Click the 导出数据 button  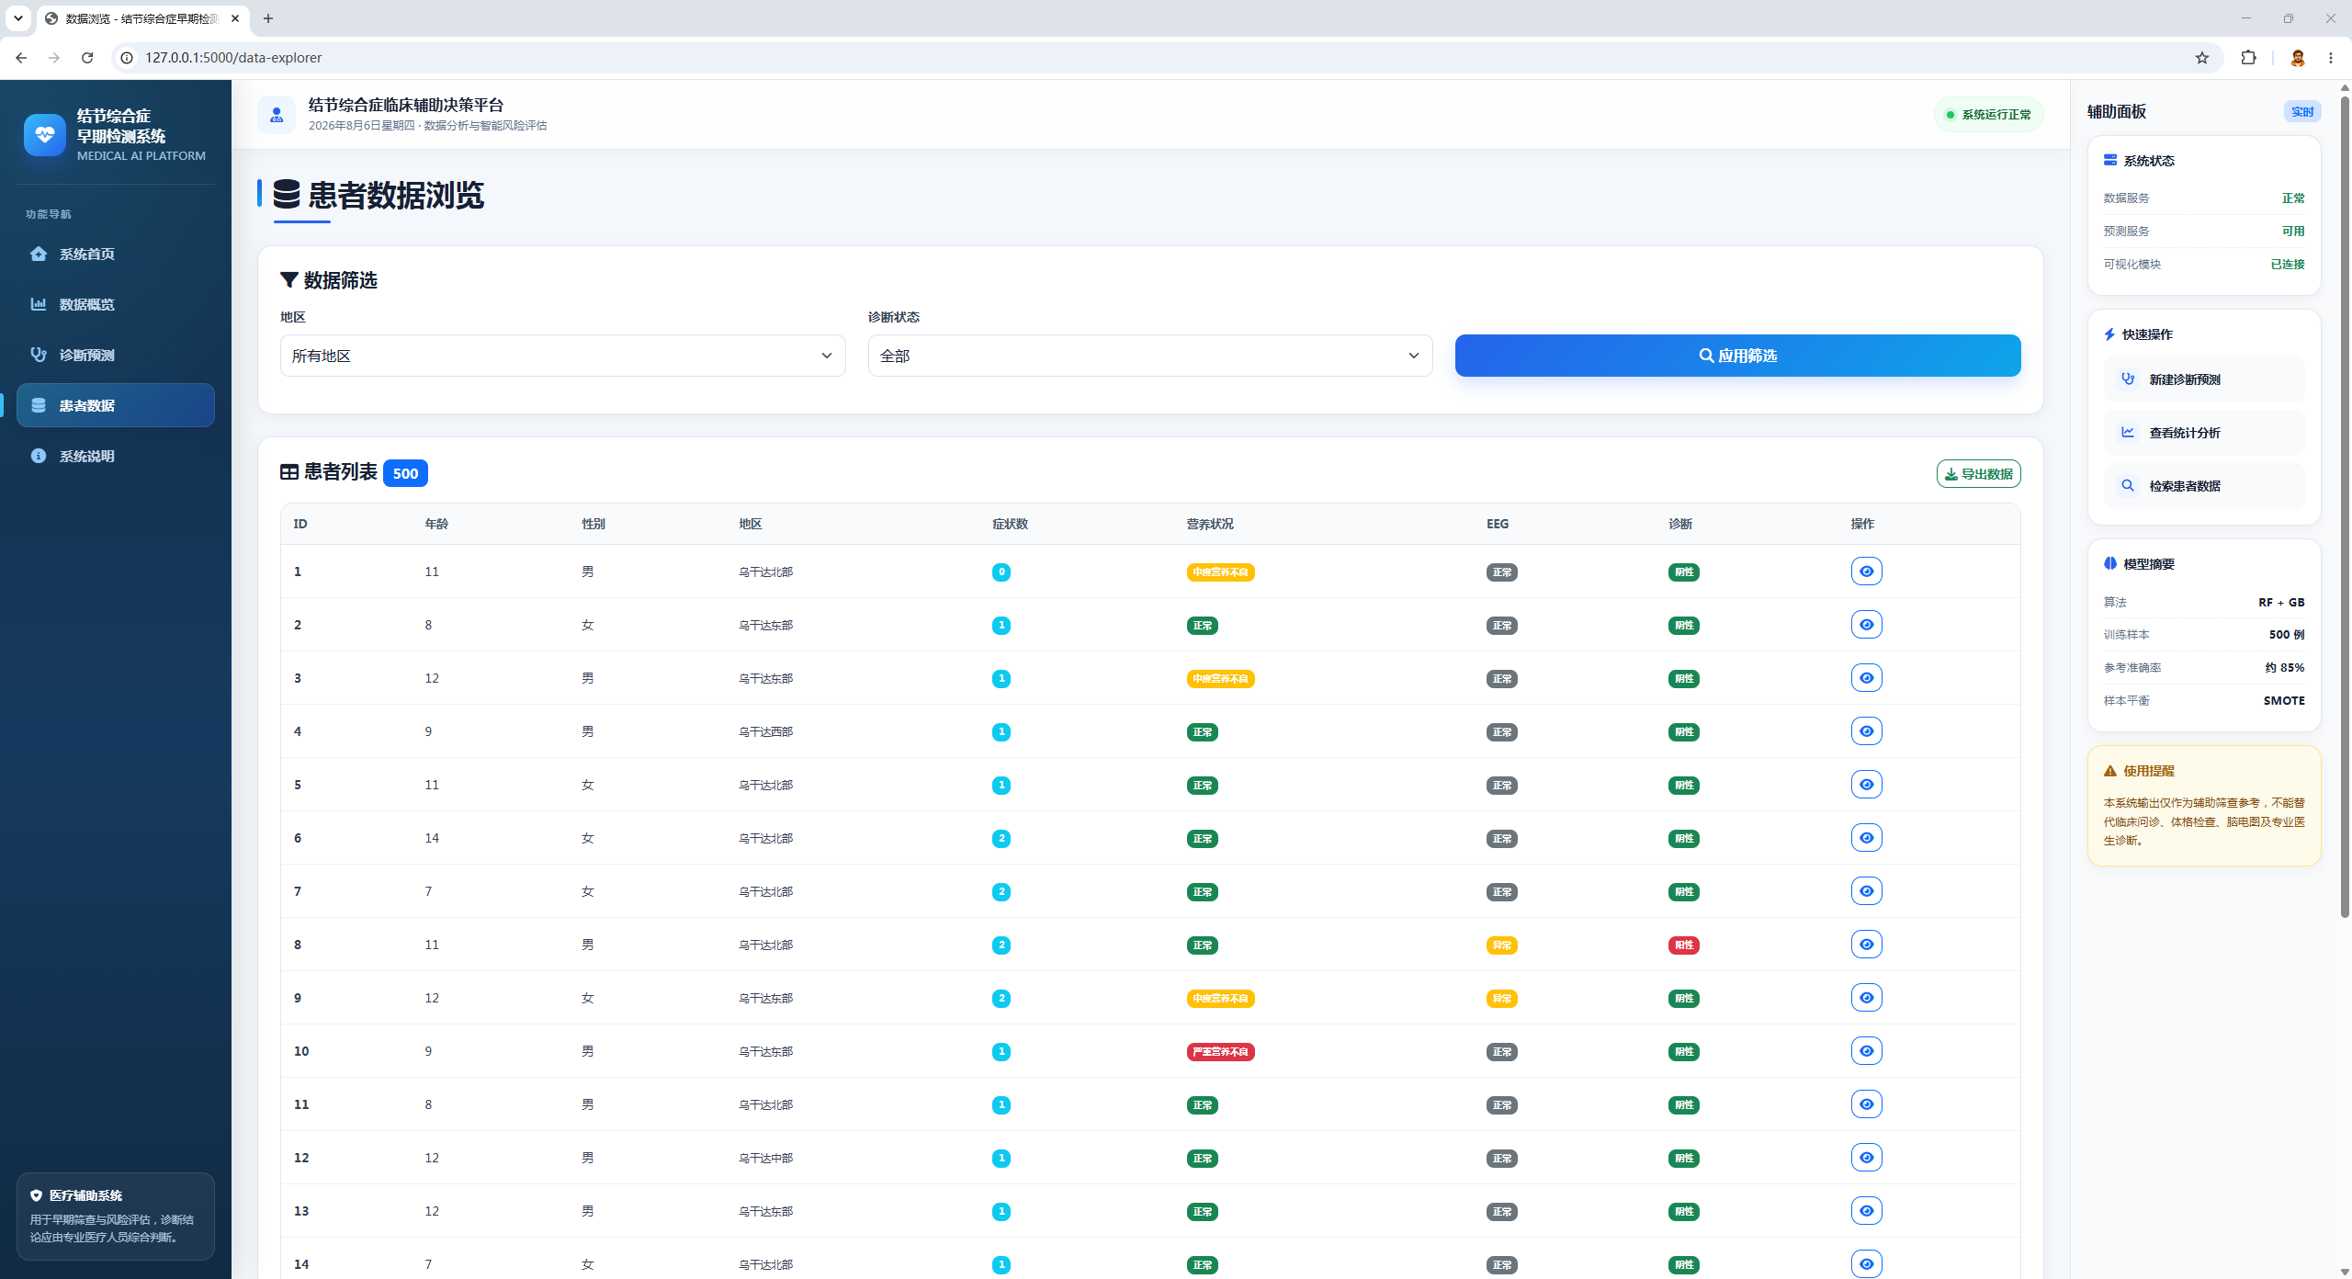pyautogui.click(x=1978, y=474)
